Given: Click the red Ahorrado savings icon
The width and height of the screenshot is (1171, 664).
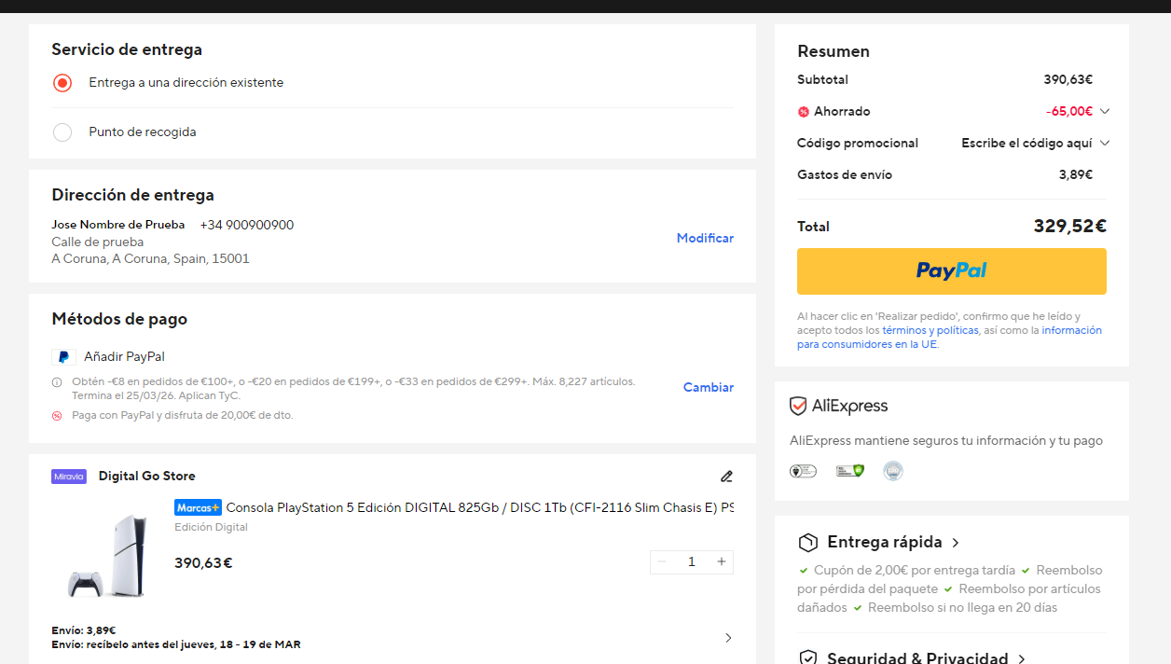Looking at the screenshot, I should click(804, 112).
